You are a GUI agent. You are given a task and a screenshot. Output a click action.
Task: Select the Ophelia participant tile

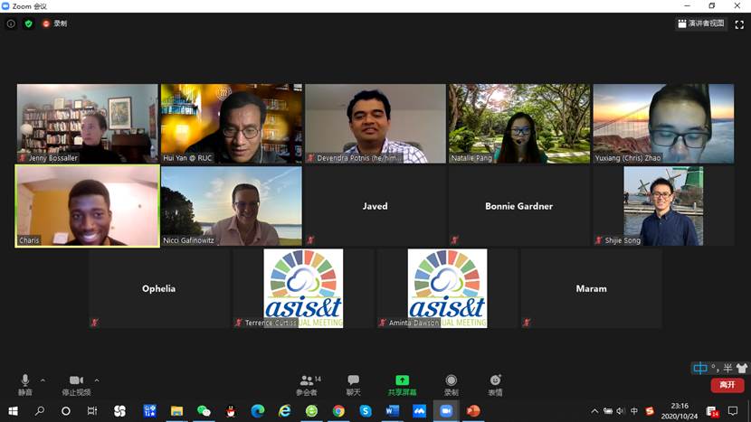tap(159, 288)
